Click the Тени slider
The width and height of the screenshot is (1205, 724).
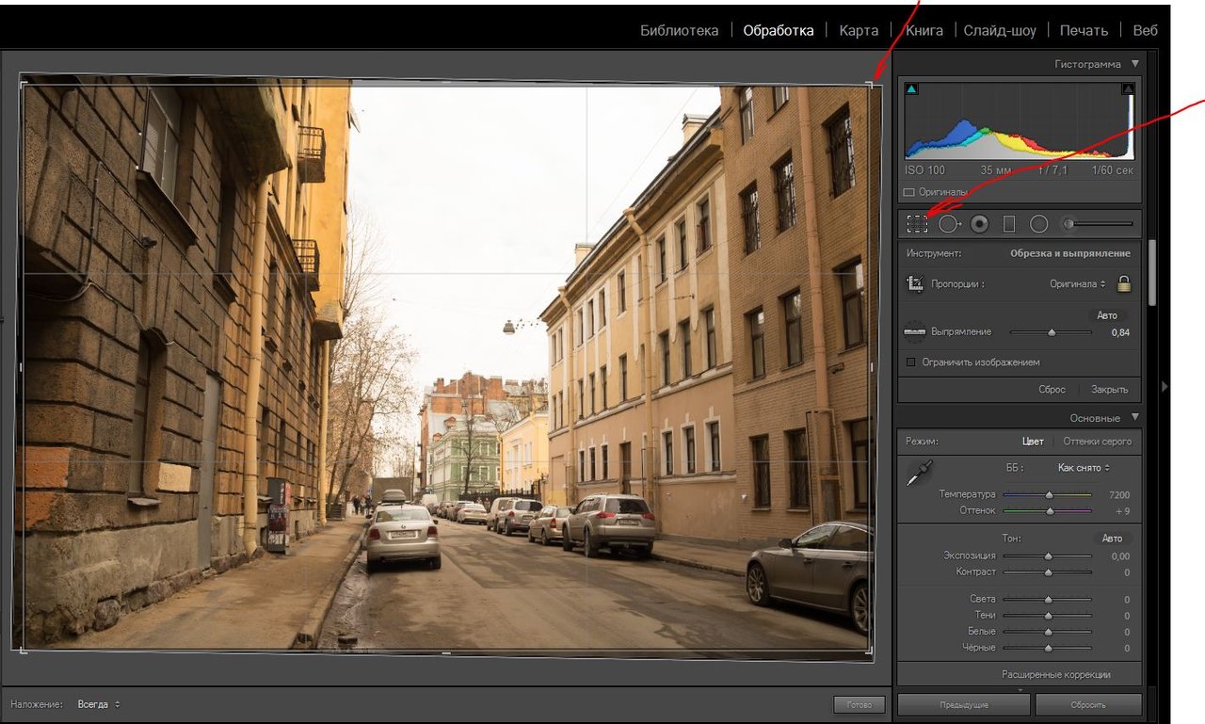(x=1047, y=615)
